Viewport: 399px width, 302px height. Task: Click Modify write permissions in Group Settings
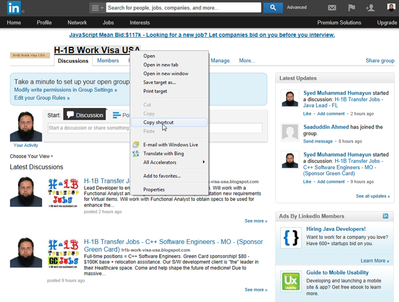[x=66, y=90]
